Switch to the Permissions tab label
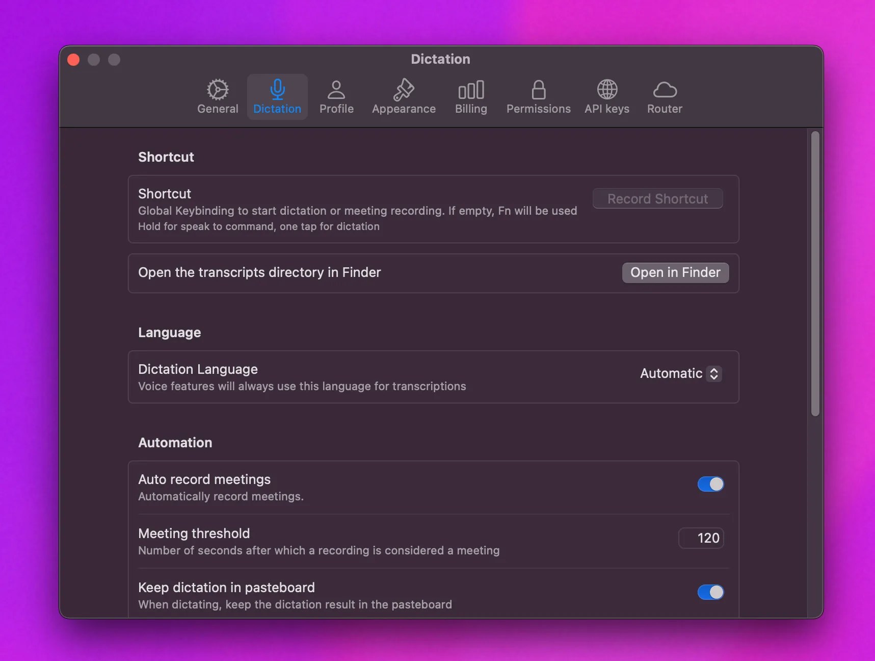Screen dimensions: 875x661 click(538, 109)
